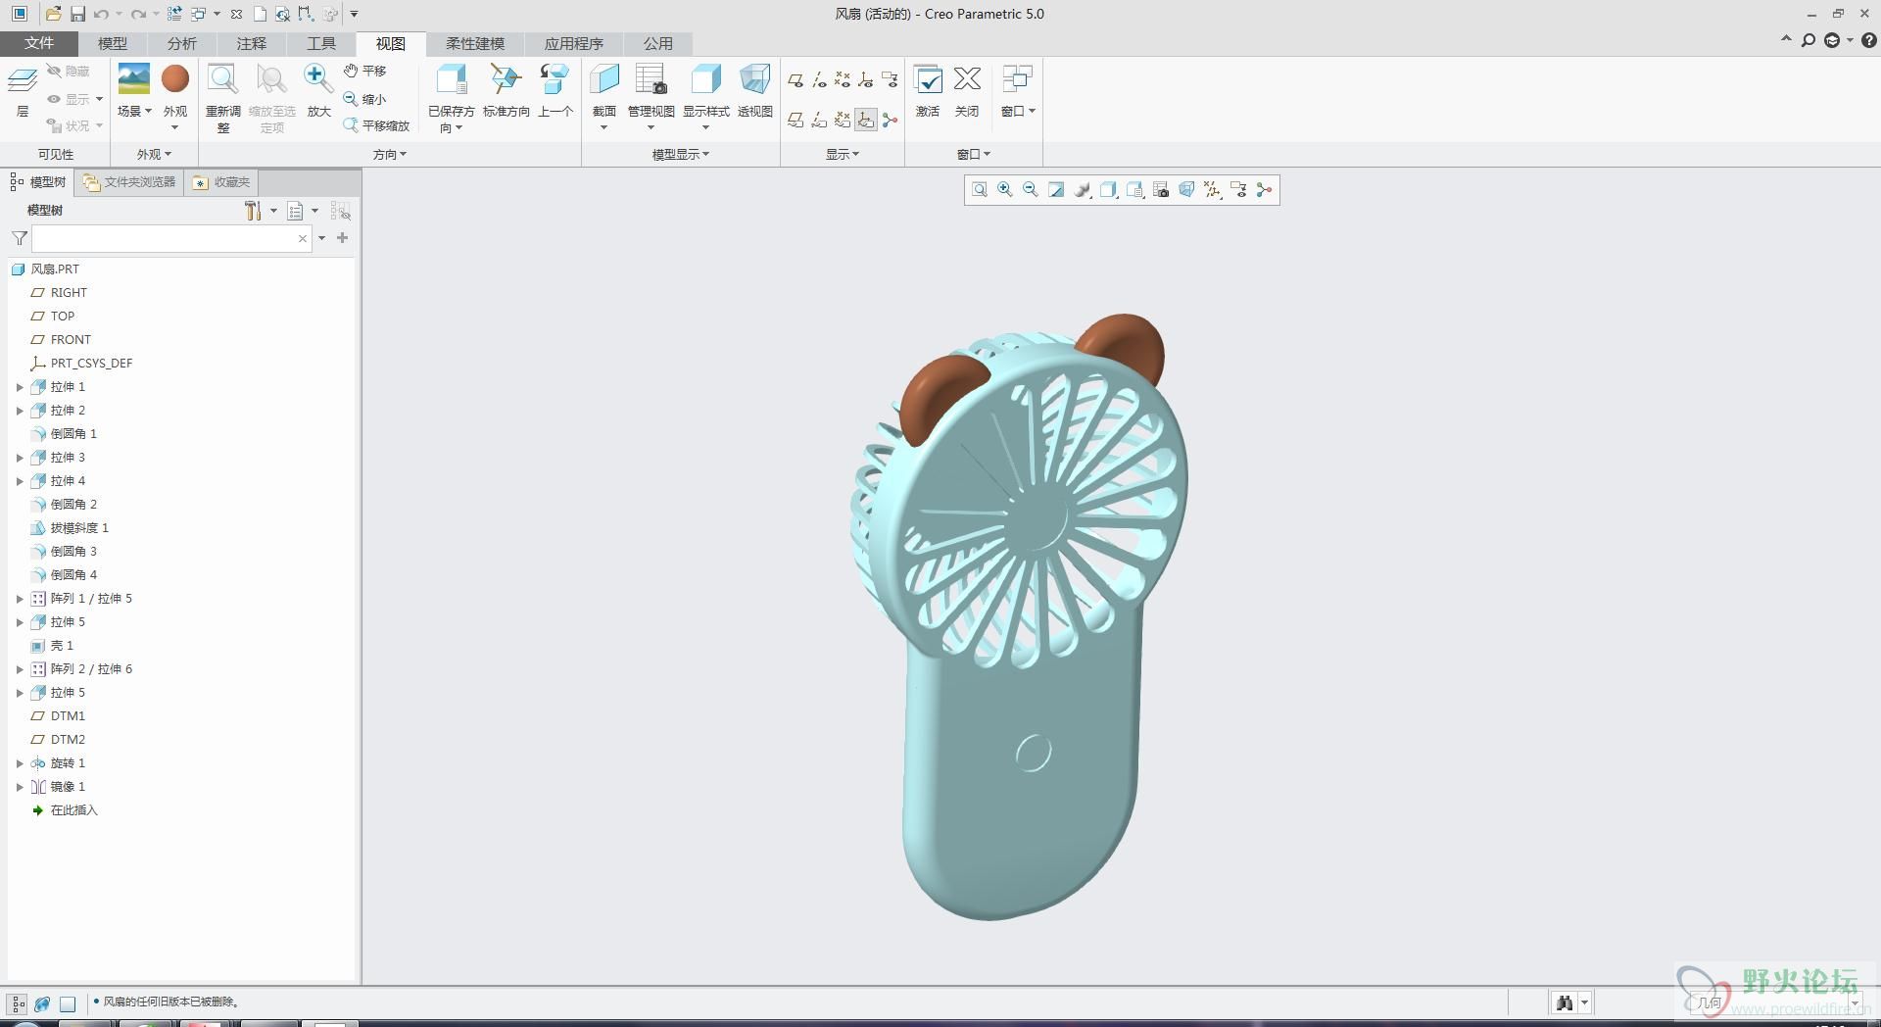Open View Manager in graphics toolbar

pos(1160,190)
